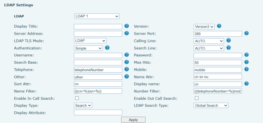
Task: Focus the Username input field
Action: coord(98,55)
